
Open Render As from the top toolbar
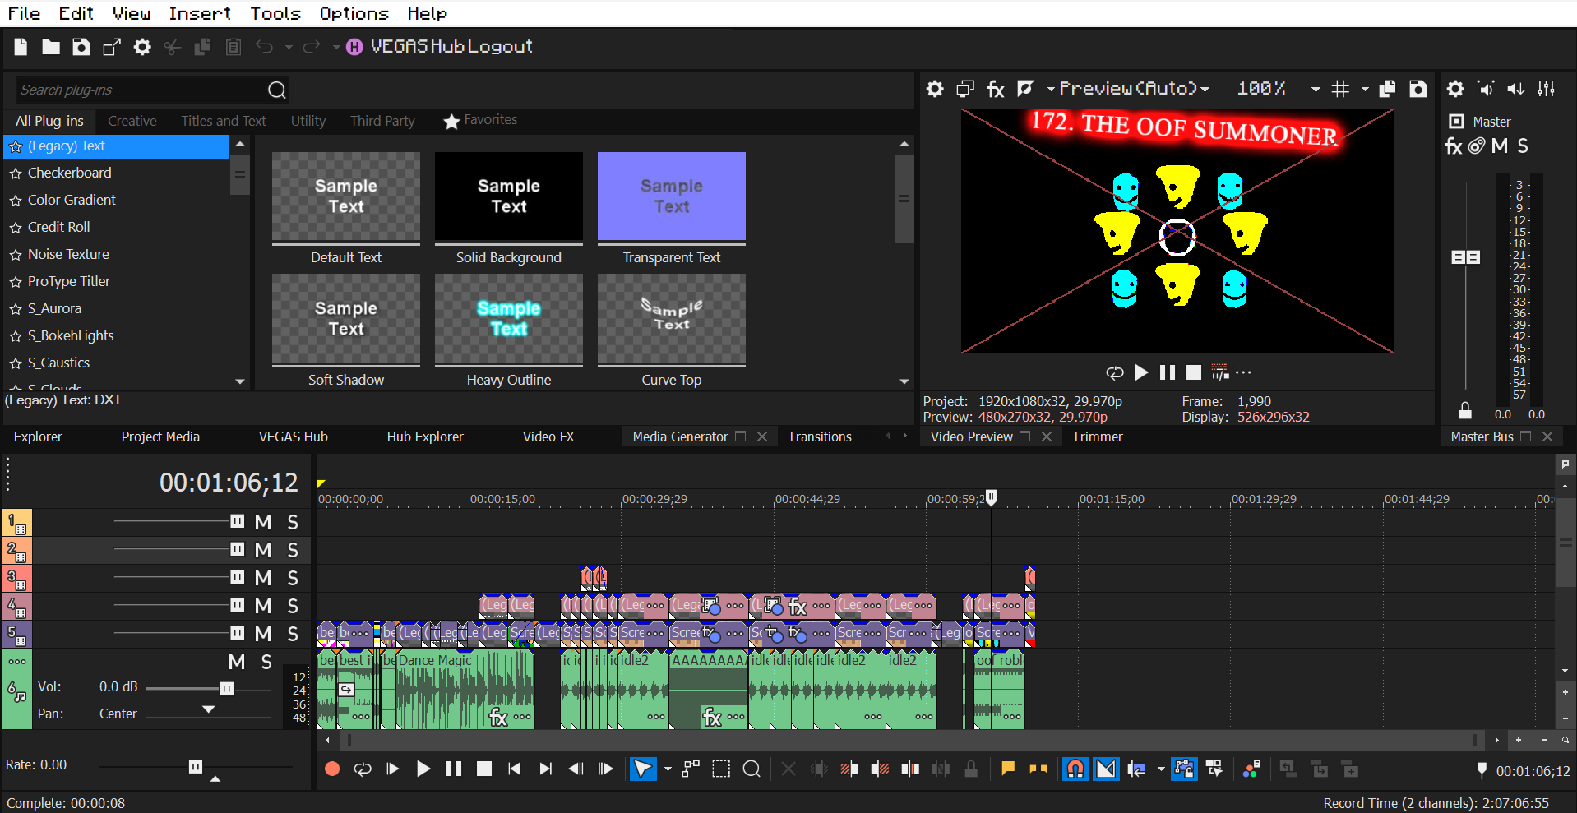112,47
